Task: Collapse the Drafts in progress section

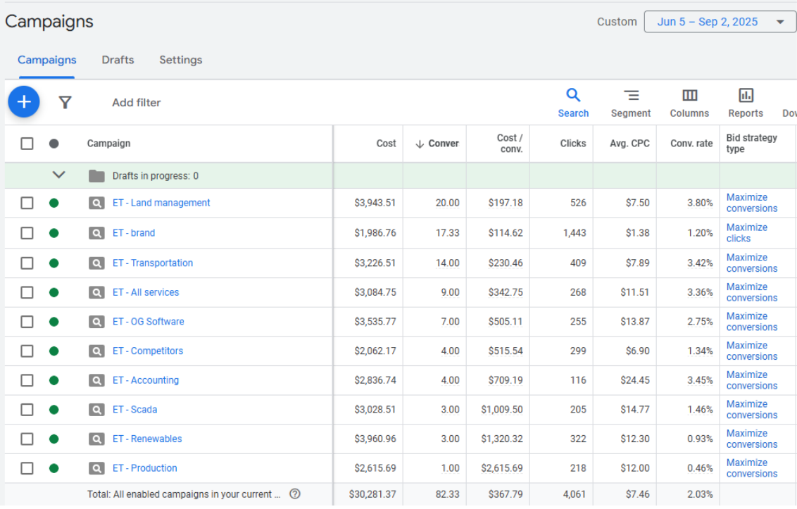Action: click(x=59, y=175)
